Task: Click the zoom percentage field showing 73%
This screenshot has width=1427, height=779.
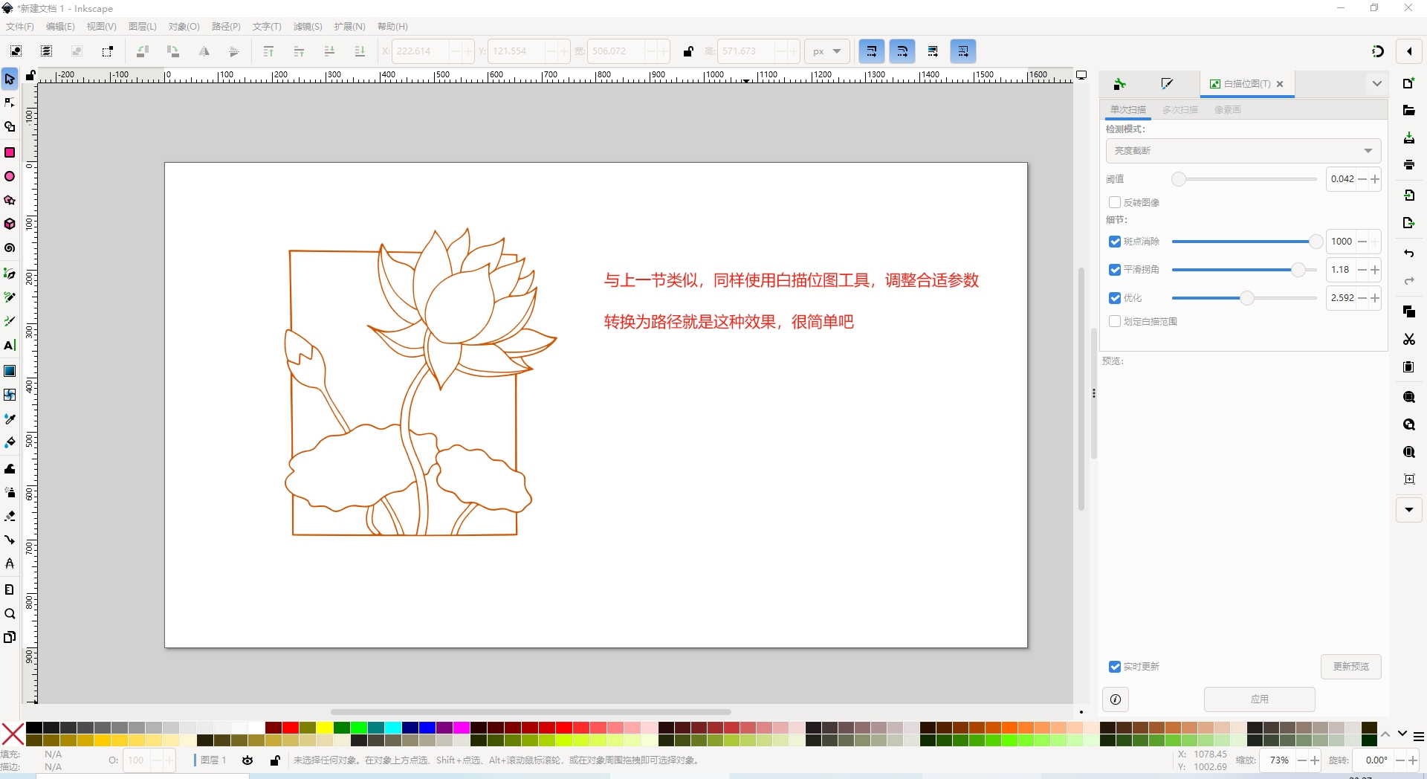Action: point(1278,760)
